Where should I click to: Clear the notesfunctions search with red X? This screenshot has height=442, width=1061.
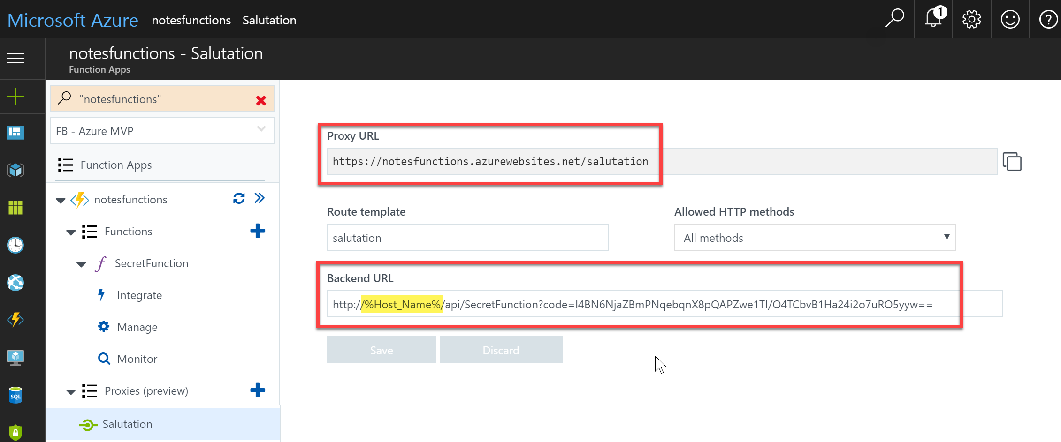pos(261,100)
